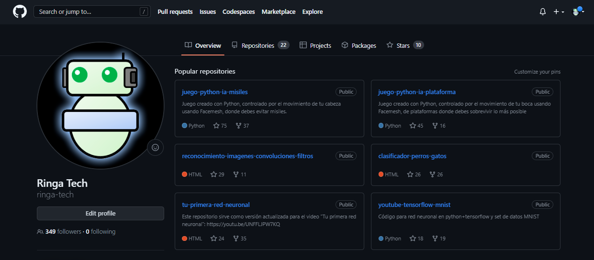
Task: Switch to the Packages tab
Action: click(359, 45)
